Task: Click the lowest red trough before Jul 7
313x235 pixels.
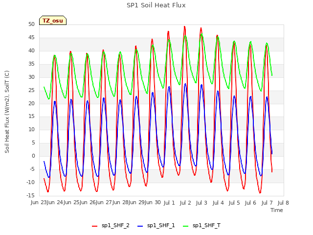Action: [x=260, y=192]
